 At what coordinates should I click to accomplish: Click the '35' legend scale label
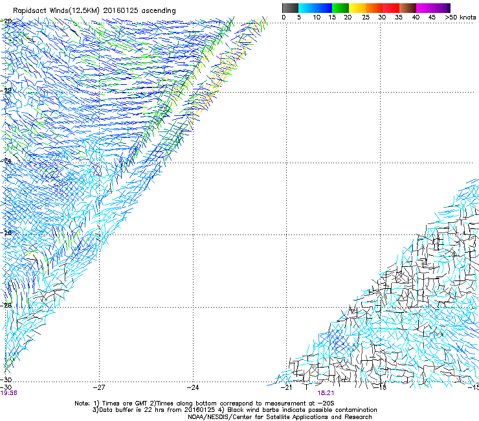click(x=399, y=17)
